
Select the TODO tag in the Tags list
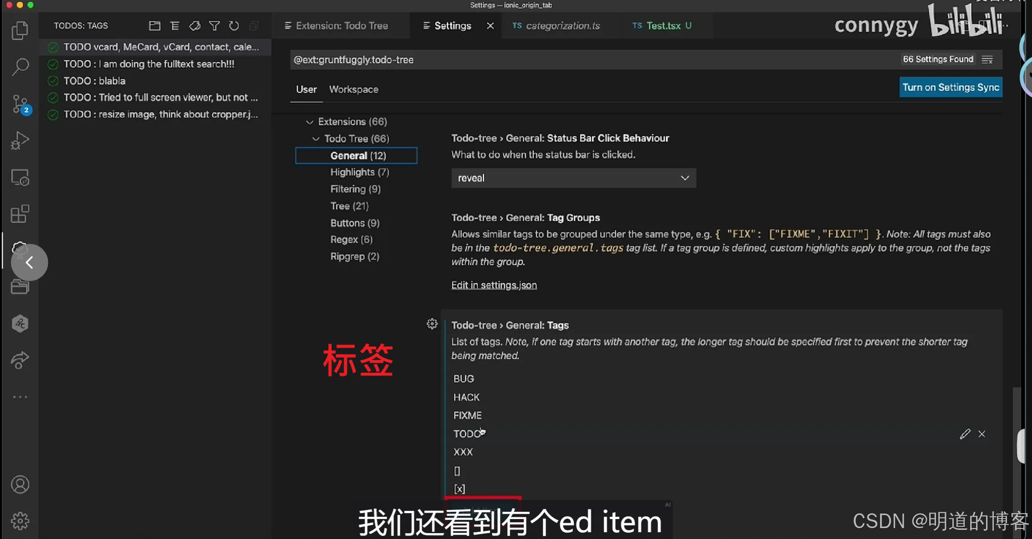click(467, 434)
